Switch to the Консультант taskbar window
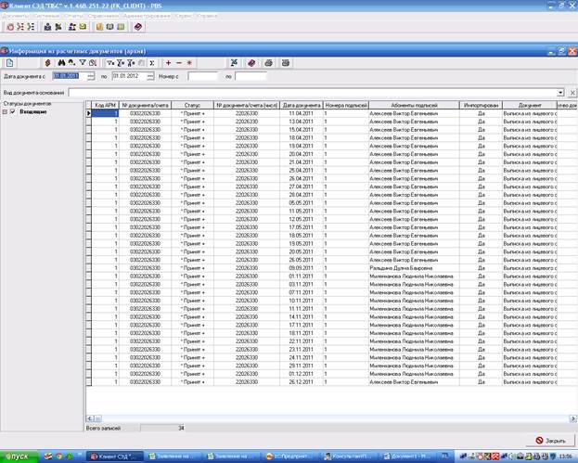578x463 pixels. (348, 457)
